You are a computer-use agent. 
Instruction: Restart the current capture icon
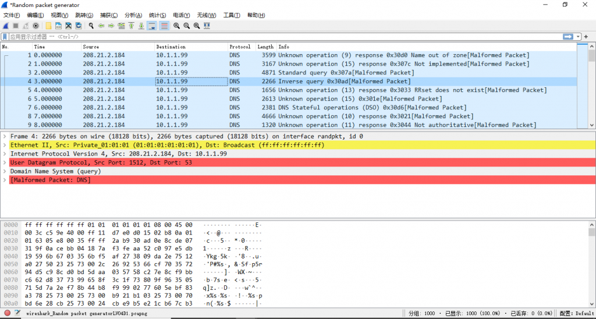point(26,26)
